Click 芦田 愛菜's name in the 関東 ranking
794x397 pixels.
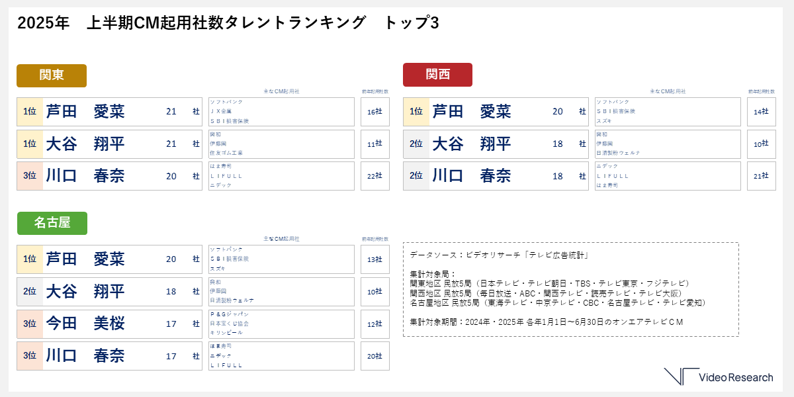pyautogui.click(x=85, y=112)
